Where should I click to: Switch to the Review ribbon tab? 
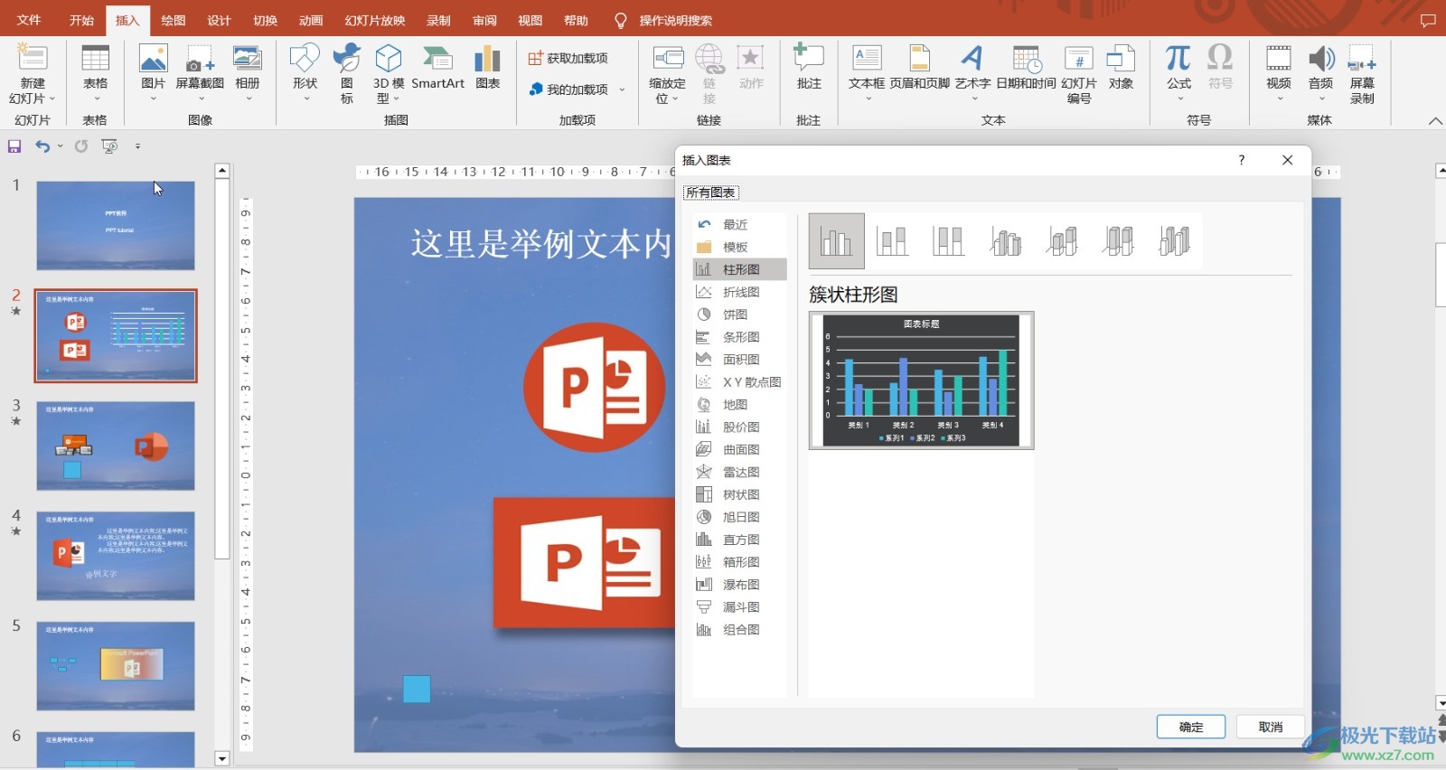(484, 20)
